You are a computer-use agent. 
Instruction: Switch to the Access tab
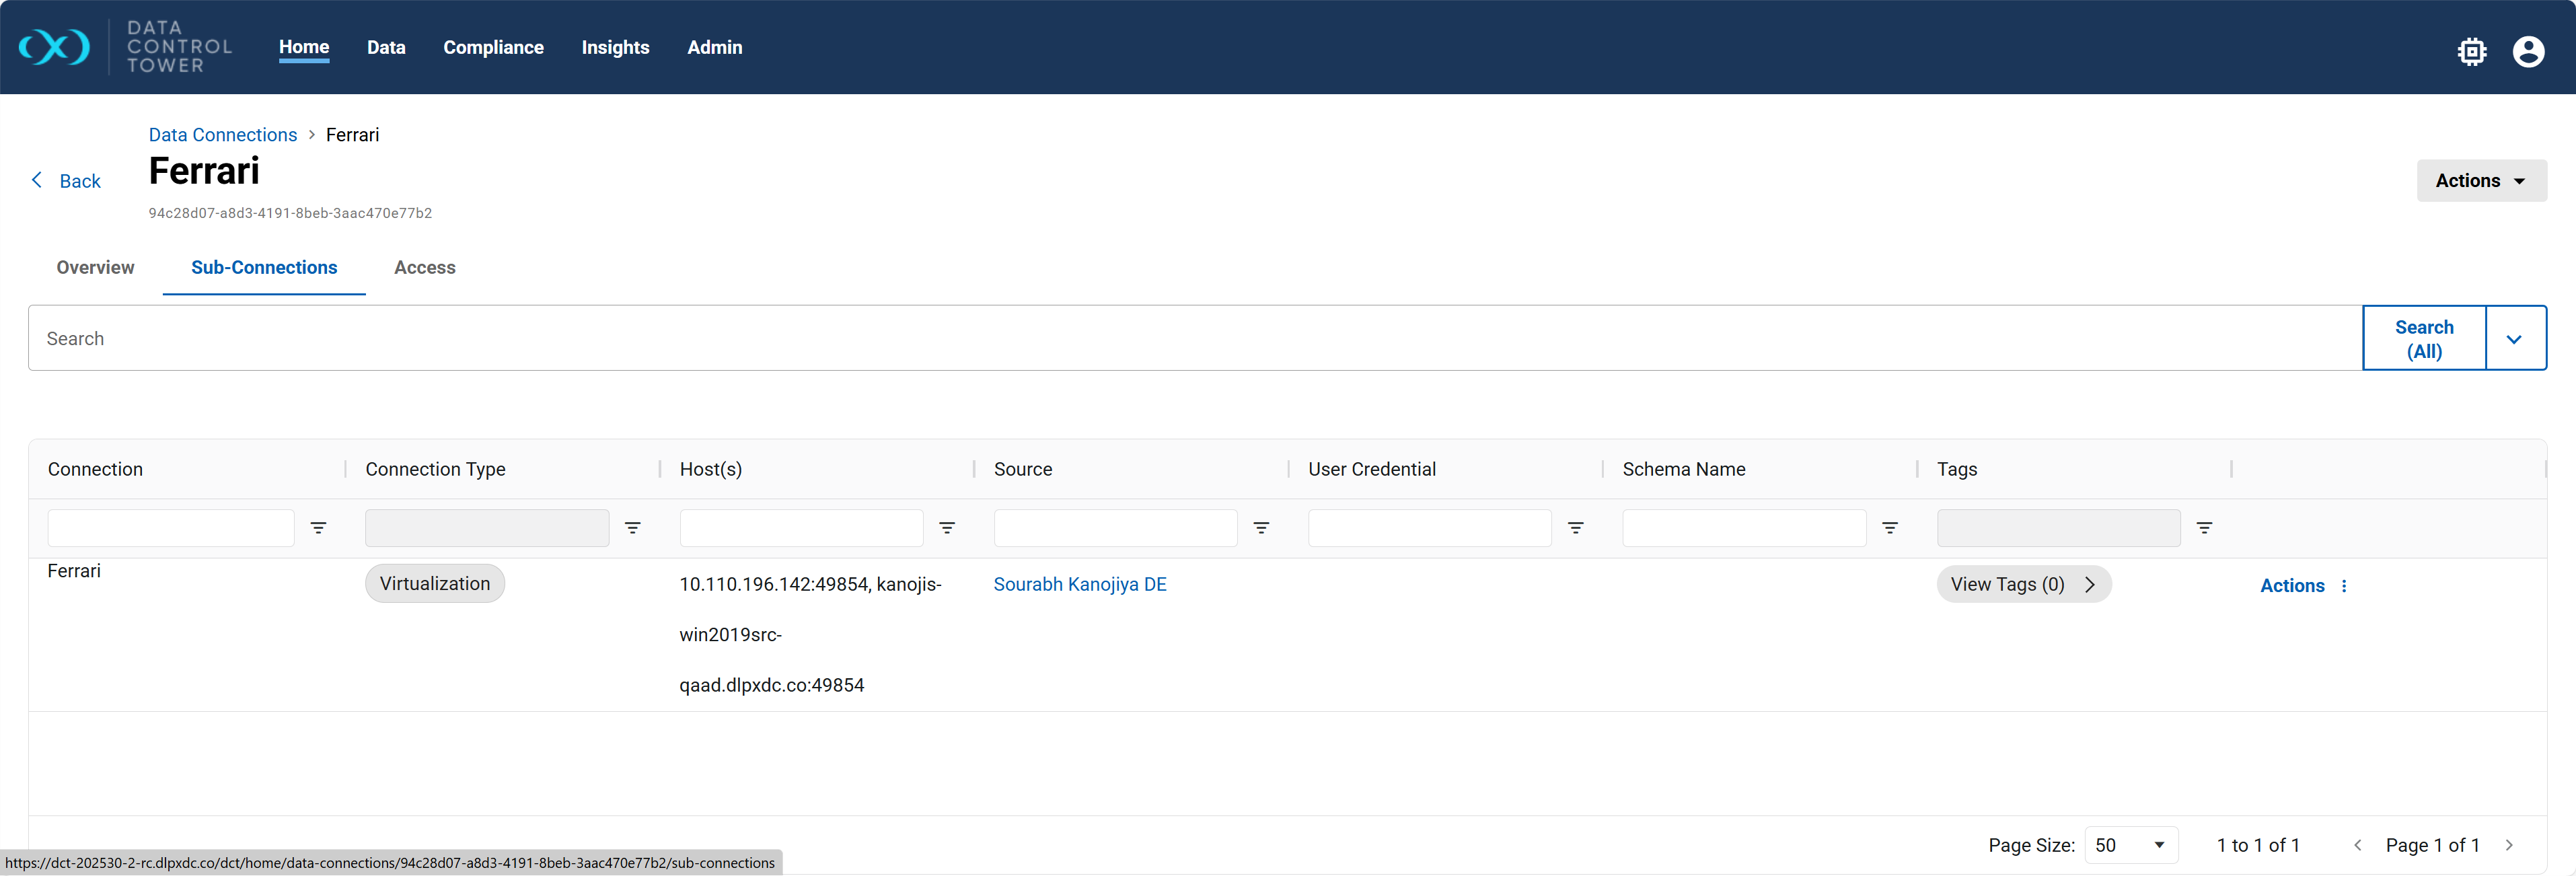tap(424, 267)
